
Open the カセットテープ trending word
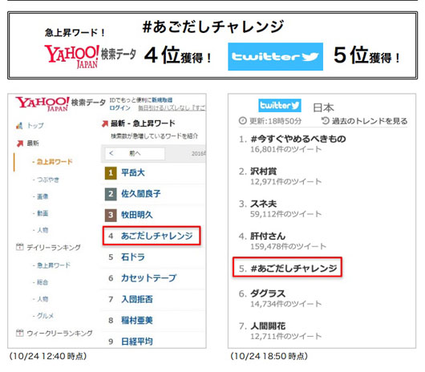[149, 278]
